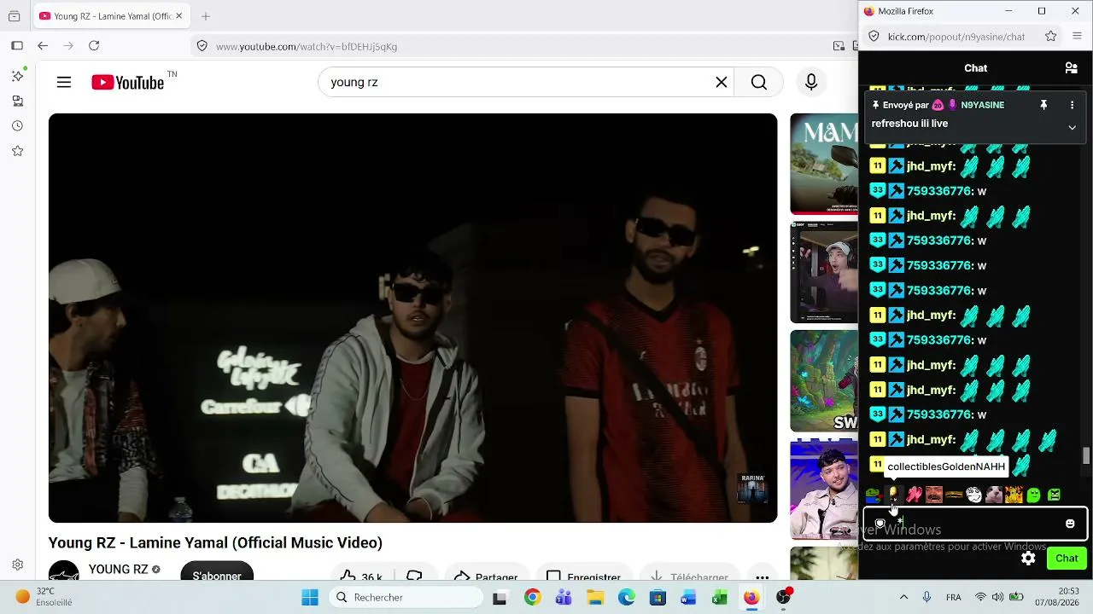The height and width of the screenshot is (614, 1093).
Task: Send message with green Chat button
Action: pos(1067,559)
